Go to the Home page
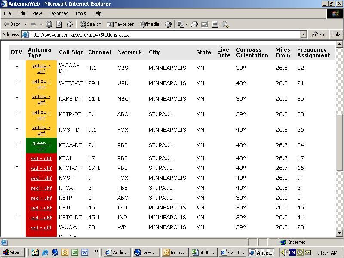The image size is (344, 258). click(70, 24)
